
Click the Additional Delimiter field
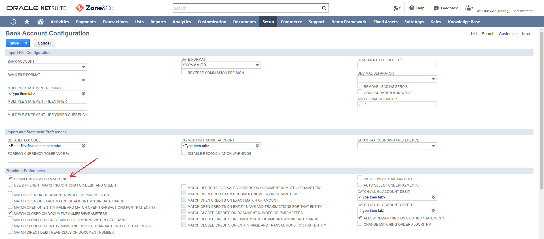[x=397, y=105]
